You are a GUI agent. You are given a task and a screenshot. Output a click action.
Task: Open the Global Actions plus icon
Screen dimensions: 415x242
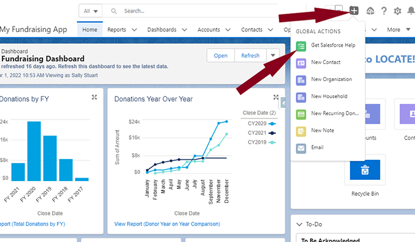click(x=354, y=11)
